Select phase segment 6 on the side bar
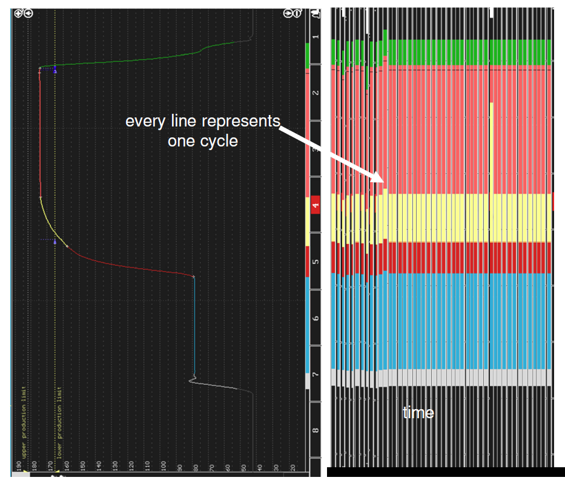 coord(316,318)
